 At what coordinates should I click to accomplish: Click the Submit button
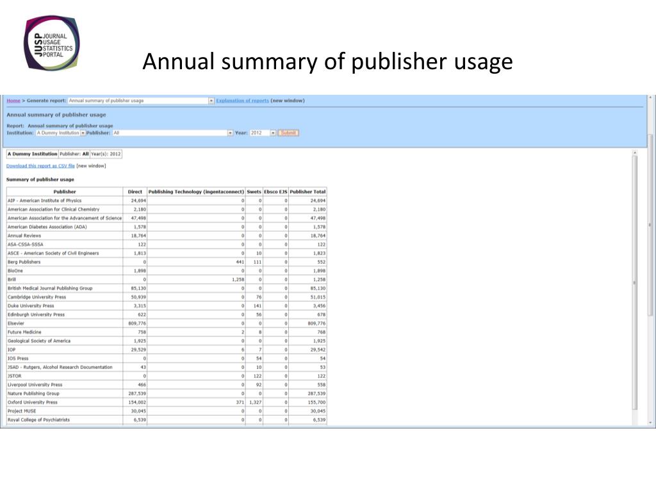click(288, 133)
